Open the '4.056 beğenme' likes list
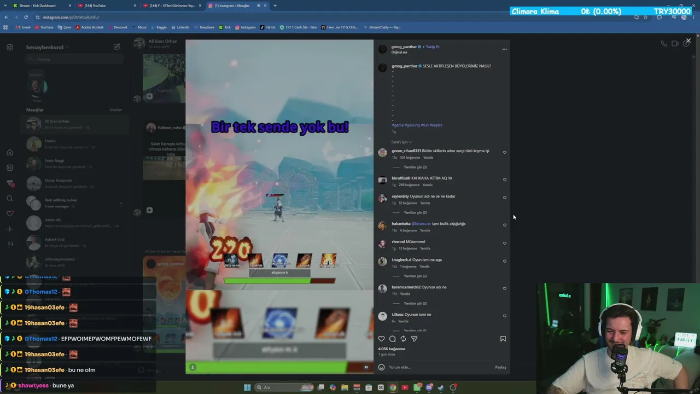Image resolution: width=700 pixels, height=394 pixels. coord(392,349)
